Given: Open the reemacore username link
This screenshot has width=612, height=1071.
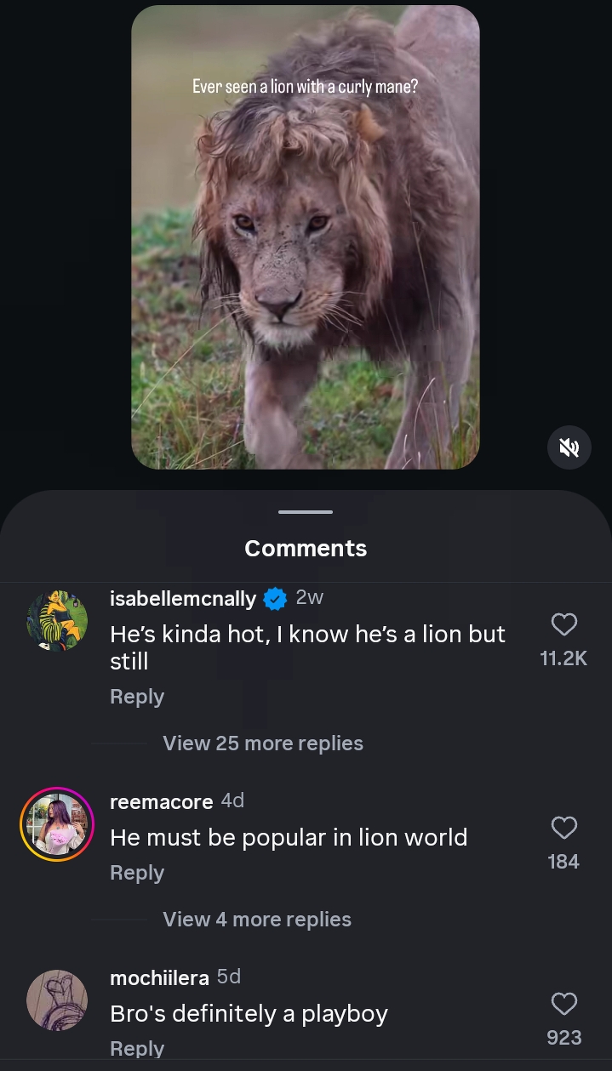Looking at the screenshot, I should [x=161, y=801].
